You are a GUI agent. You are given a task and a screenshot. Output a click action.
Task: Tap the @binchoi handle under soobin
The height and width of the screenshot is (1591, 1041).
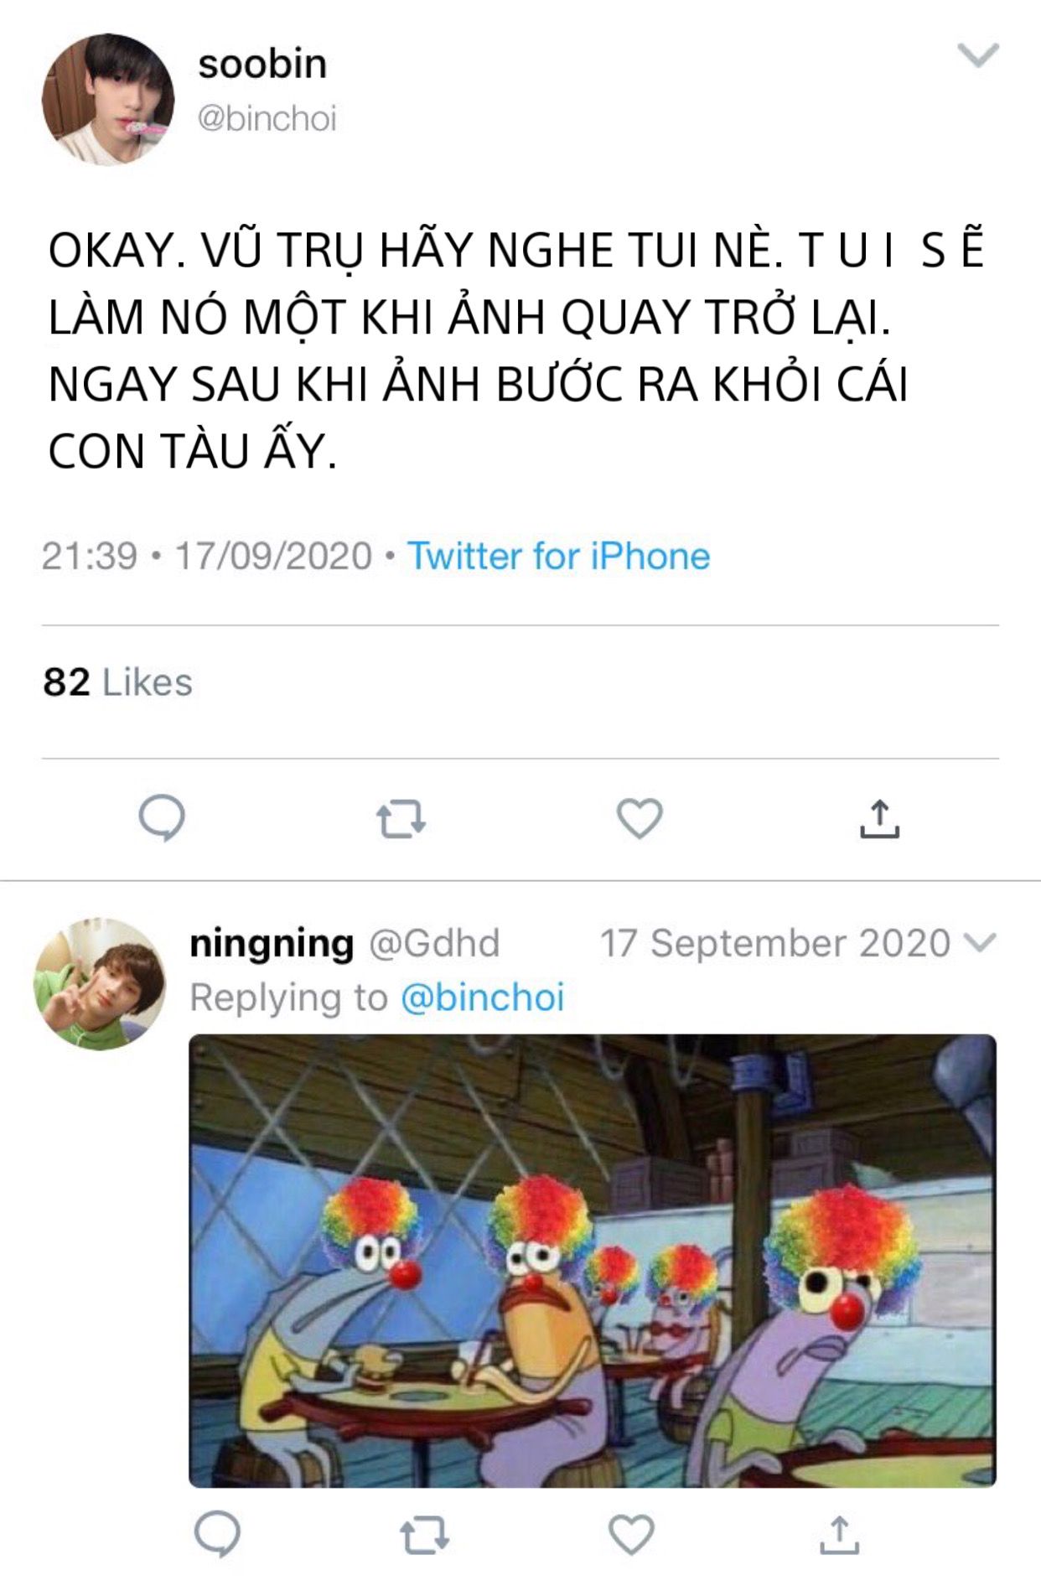click(x=267, y=118)
